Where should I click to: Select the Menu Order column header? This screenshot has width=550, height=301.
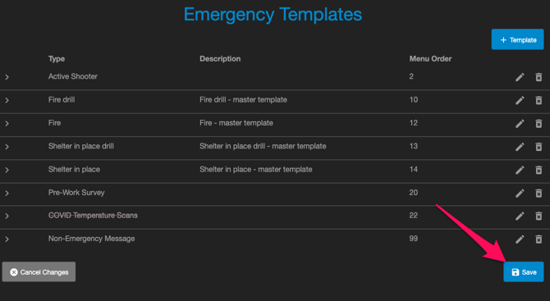(x=430, y=59)
